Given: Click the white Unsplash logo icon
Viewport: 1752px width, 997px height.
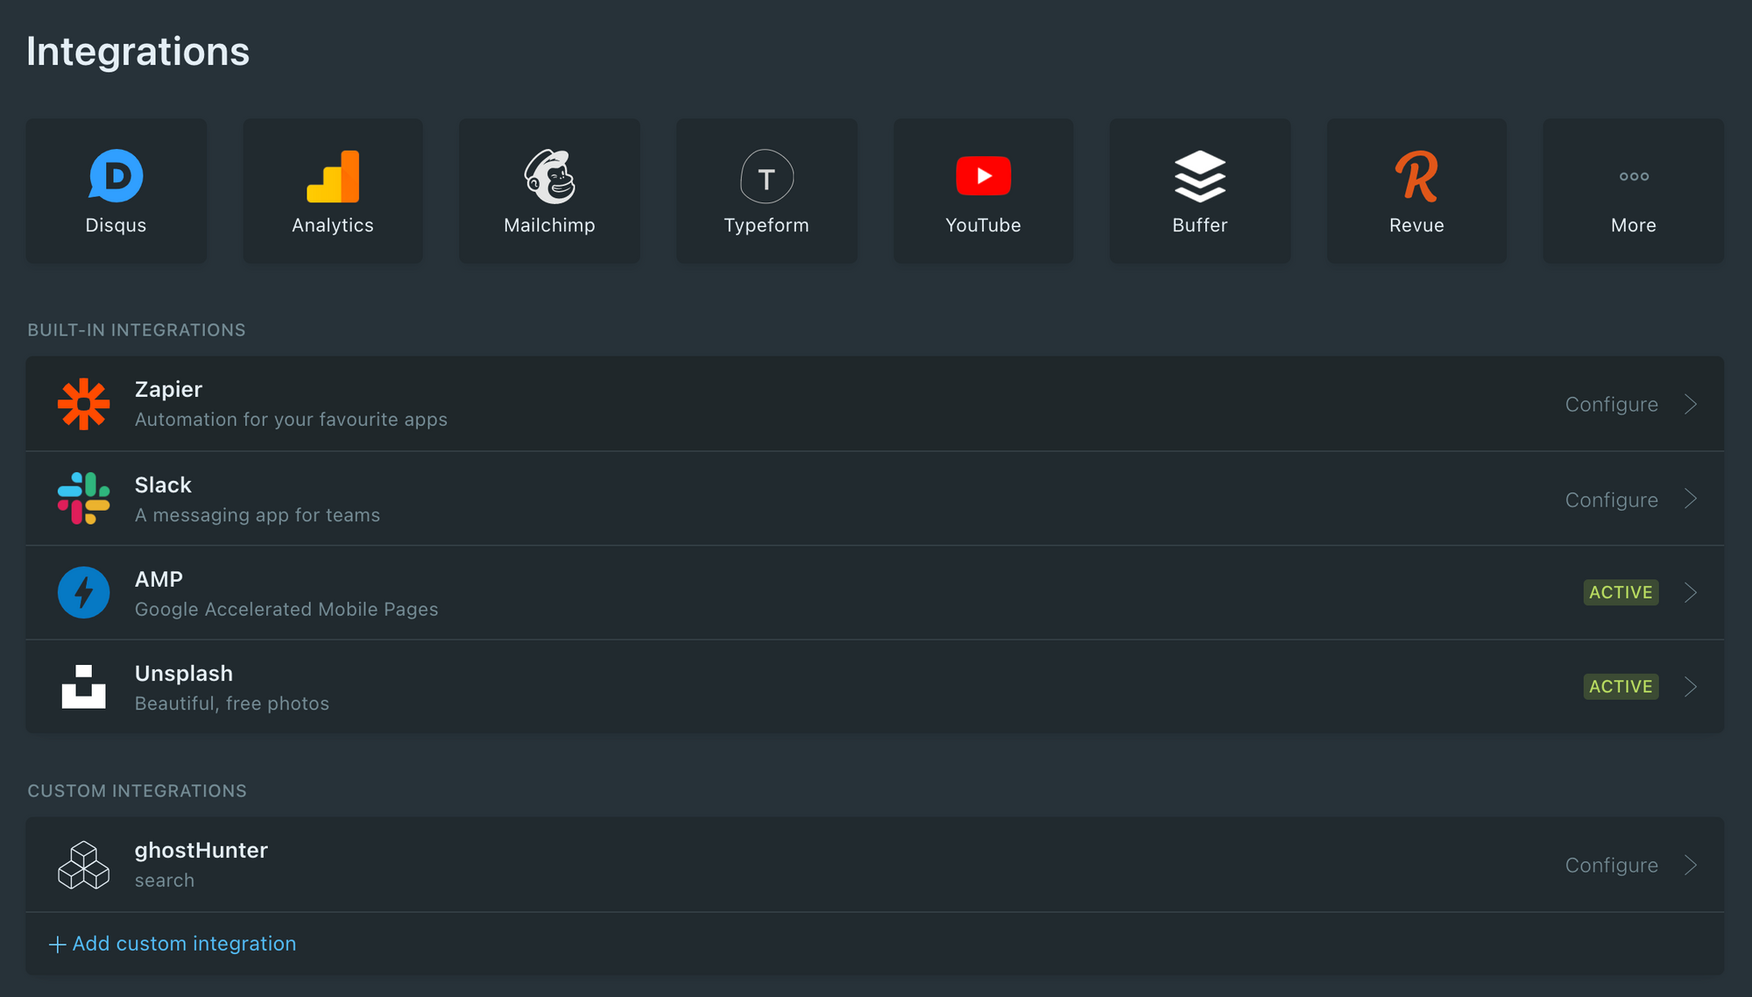Looking at the screenshot, I should pyautogui.click(x=84, y=687).
